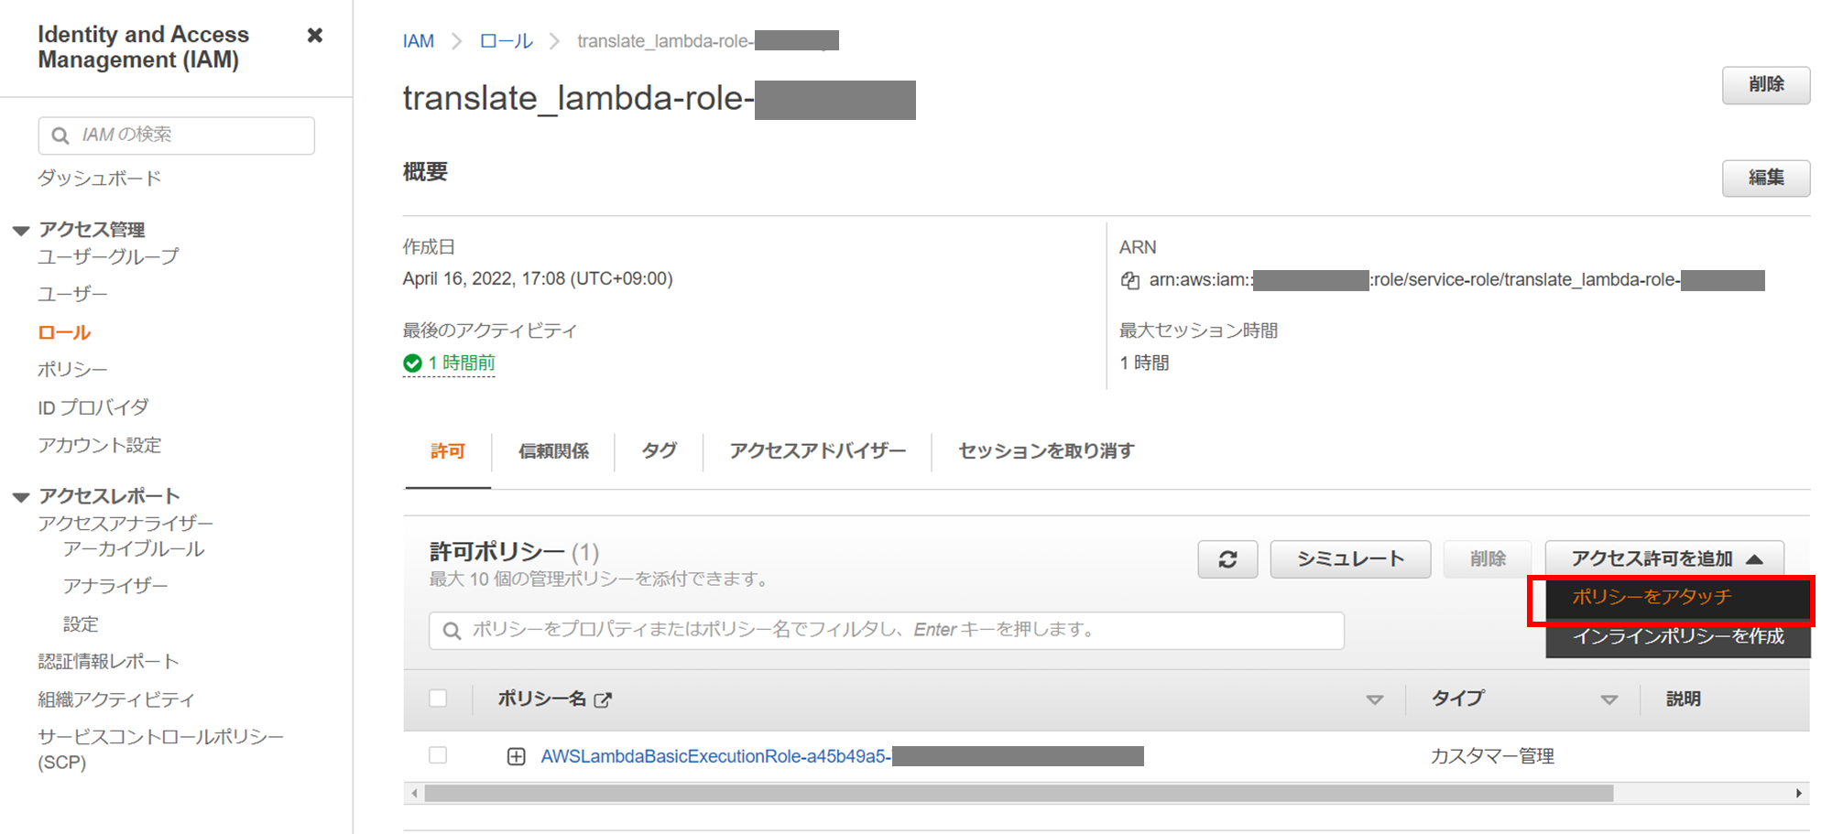The image size is (1832, 834).
Task: Click the 編集 button
Action: (1766, 178)
